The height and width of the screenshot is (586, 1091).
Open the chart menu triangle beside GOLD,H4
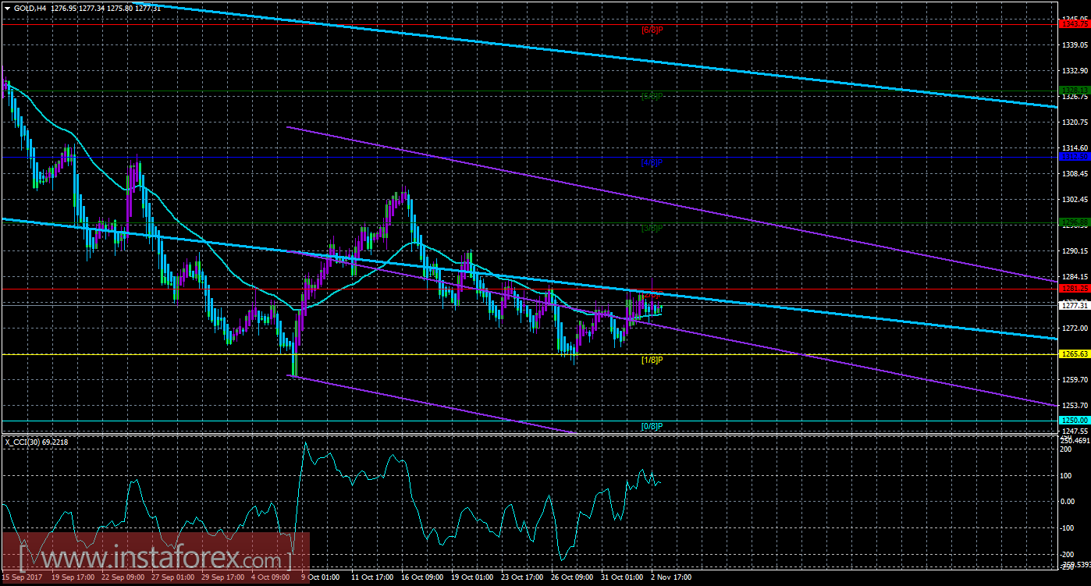coord(6,7)
